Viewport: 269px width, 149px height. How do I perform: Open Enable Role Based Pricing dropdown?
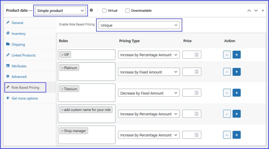click(x=139, y=25)
